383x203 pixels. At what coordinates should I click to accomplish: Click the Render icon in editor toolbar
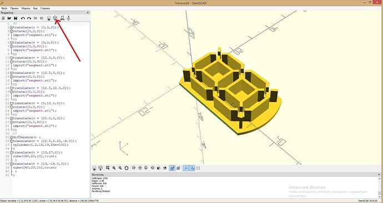(x=55, y=18)
